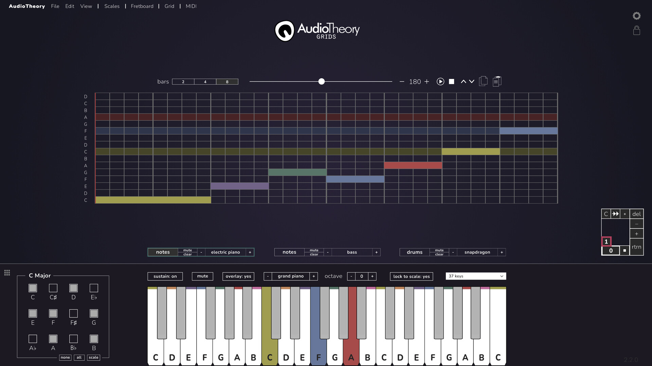
Task: Click the lock icon below the settings gear
Action: coord(637,30)
